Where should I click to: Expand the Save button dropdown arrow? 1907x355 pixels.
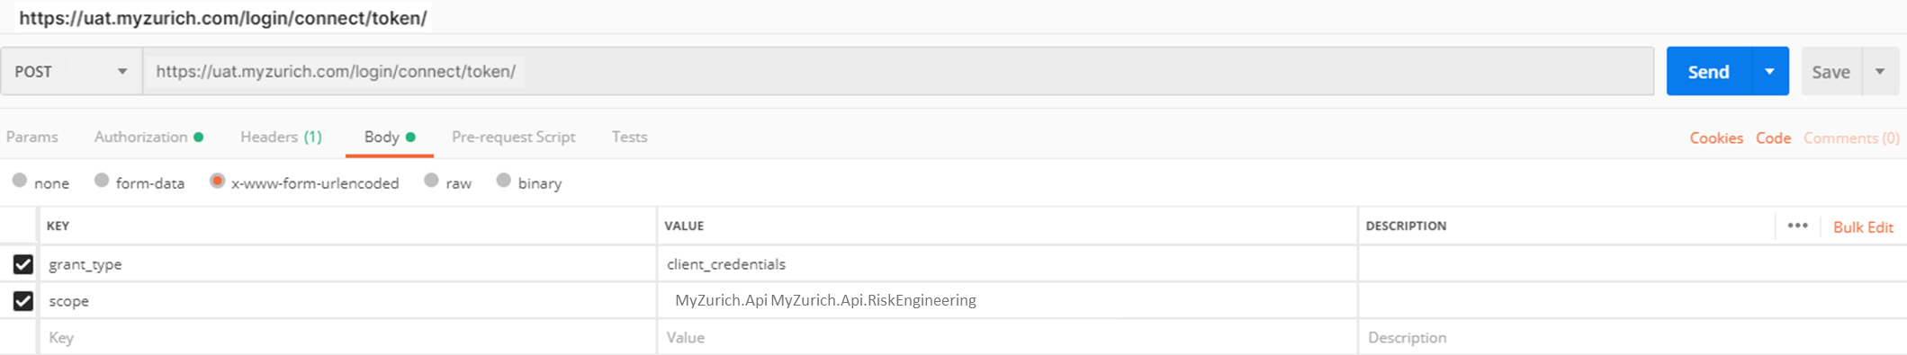click(1880, 71)
